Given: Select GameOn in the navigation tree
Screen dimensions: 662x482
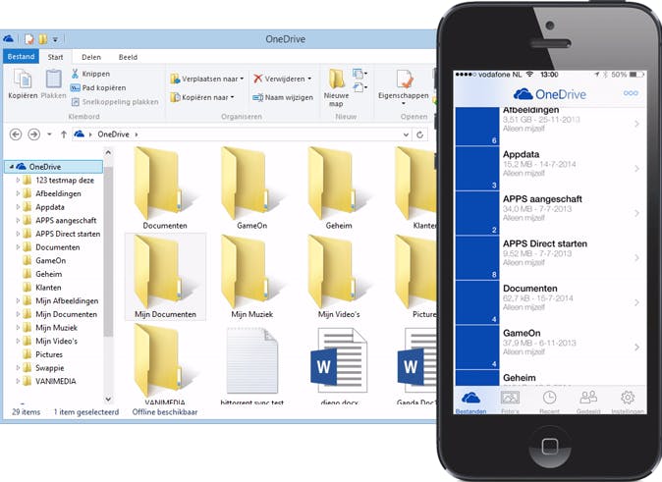Looking at the screenshot, I should 51,261.
